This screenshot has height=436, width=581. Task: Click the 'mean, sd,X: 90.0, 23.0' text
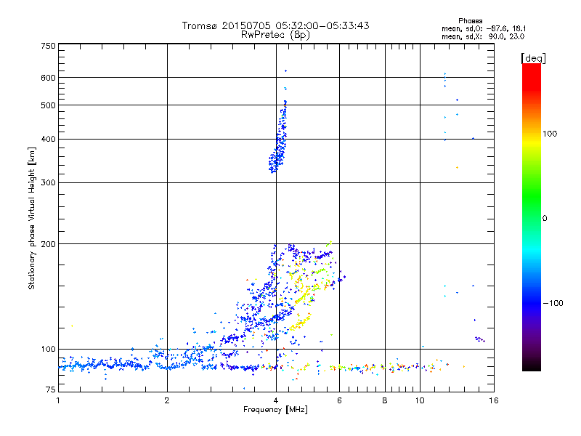pyautogui.click(x=483, y=37)
